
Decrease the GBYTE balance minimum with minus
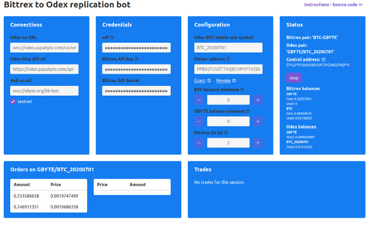pos(199,122)
